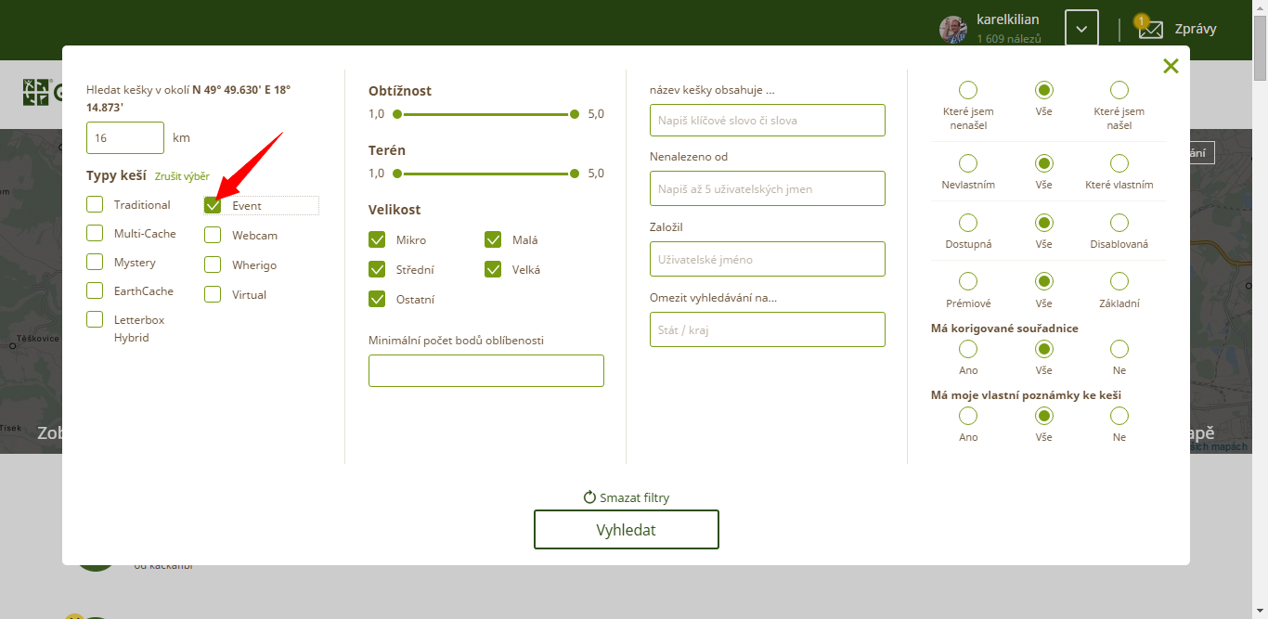Click the Vyhledat search button
Image resolution: width=1268 pixels, height=619 pixels.
(627, 530)
